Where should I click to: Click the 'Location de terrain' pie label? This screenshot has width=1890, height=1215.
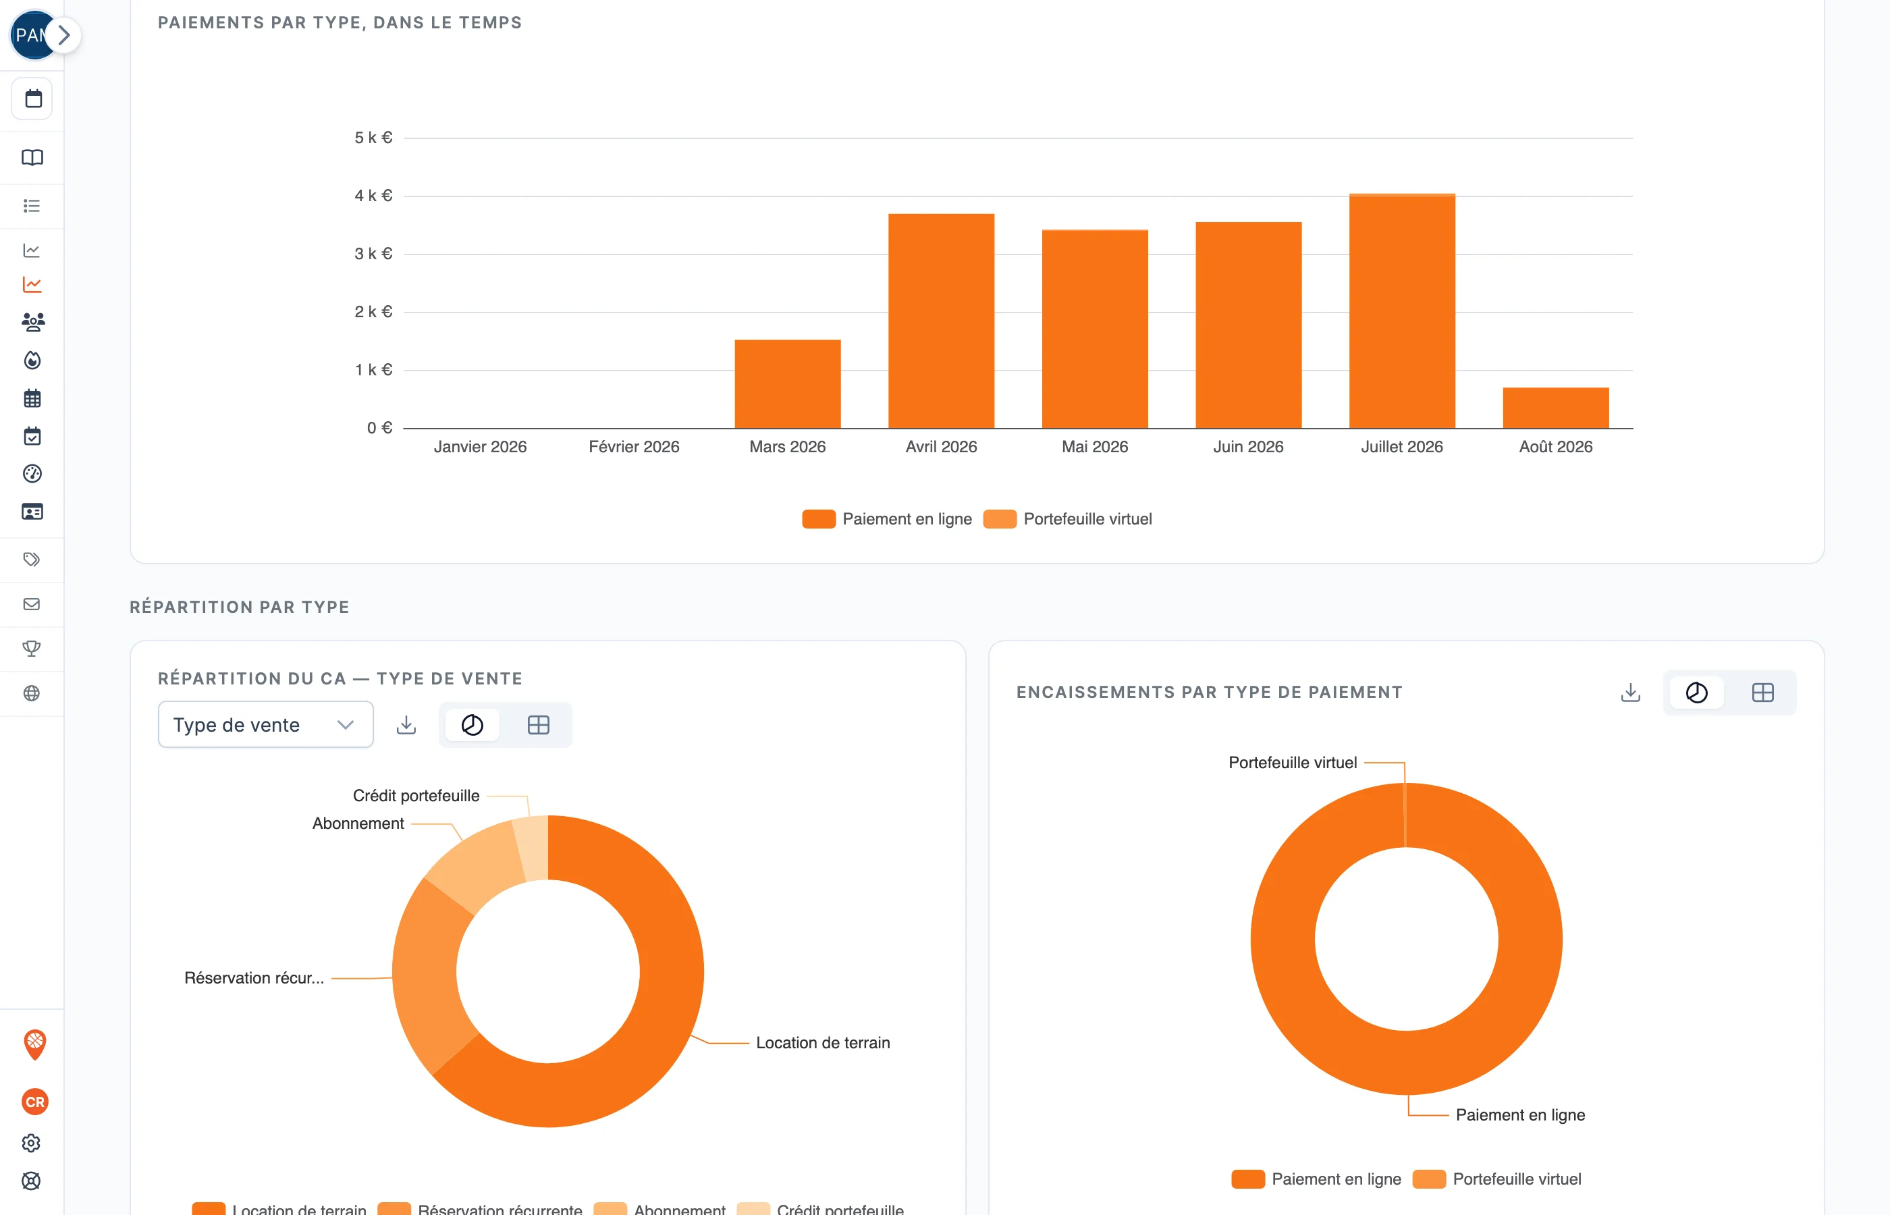tap(823, 1042)
